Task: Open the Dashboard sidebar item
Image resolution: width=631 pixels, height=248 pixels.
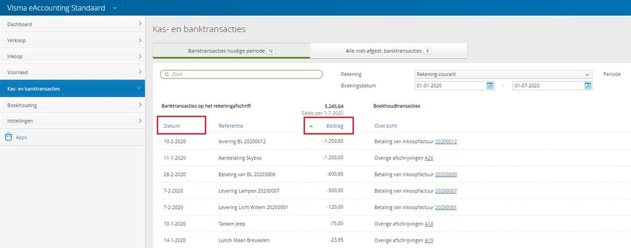Action: [x=73, y=24]
